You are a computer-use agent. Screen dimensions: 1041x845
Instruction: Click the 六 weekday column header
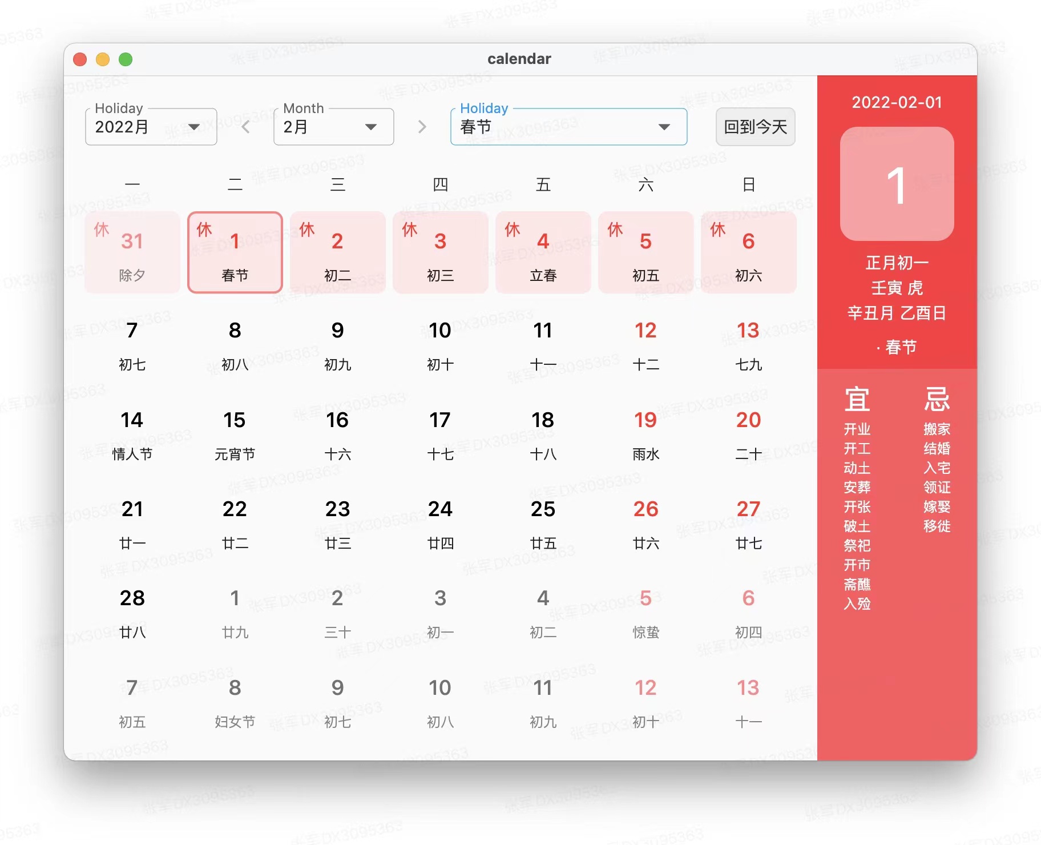click(x=646, y=184)
